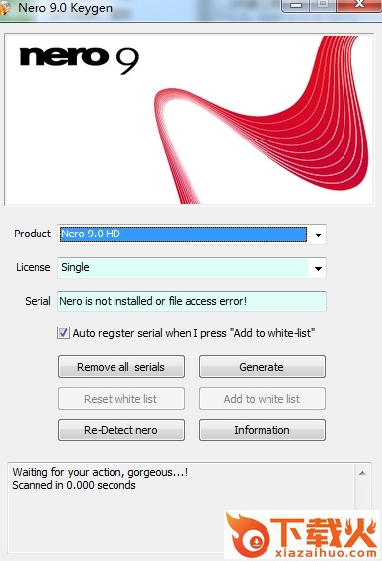The width and height of the screenshot is (382, 561).
Task: Toggle the Auto register serial checkbox
Action: click(x=63, y=333)
